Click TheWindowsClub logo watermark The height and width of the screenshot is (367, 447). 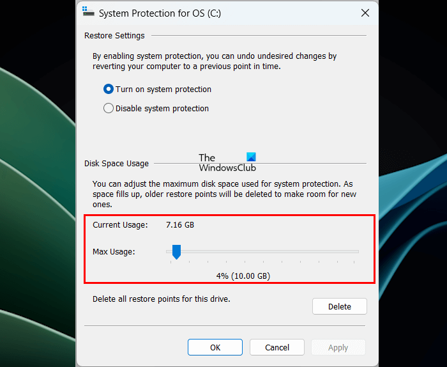(227, 162)
